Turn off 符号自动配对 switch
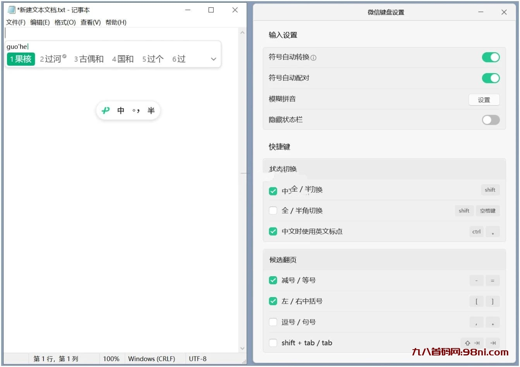 [491, 78]
